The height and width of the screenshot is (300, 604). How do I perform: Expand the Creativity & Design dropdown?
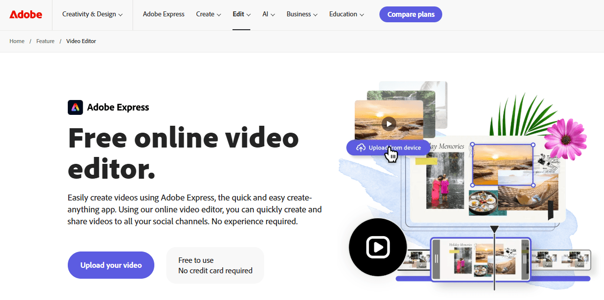[x=92, y=14]
